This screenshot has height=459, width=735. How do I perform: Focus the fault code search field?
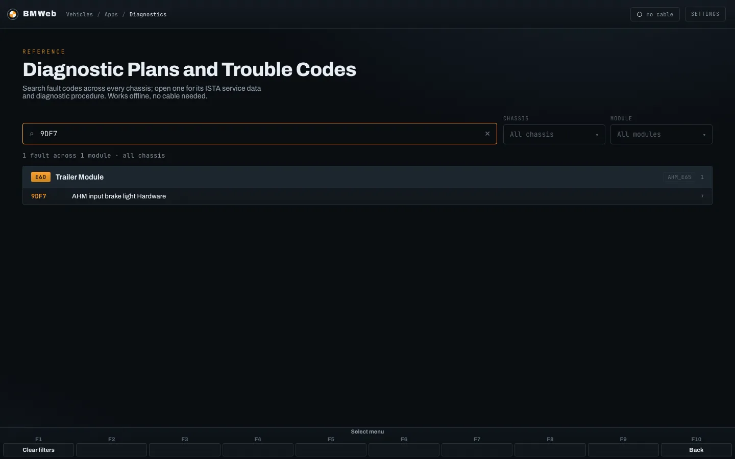point(260,134)
